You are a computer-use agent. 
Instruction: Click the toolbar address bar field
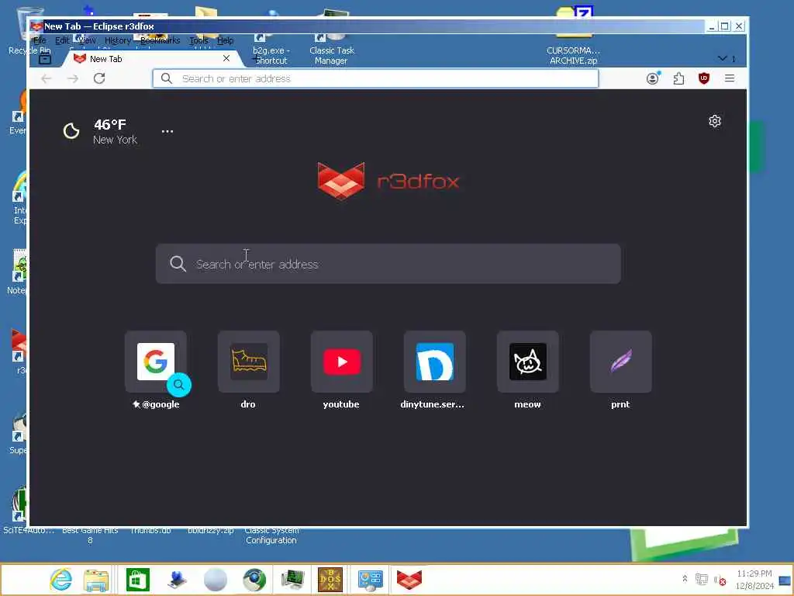click(376, 78)
